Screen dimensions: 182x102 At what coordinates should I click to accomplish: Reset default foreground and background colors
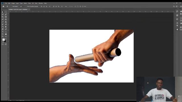coord(3,42)
